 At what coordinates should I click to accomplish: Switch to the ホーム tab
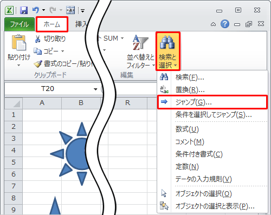52,24
